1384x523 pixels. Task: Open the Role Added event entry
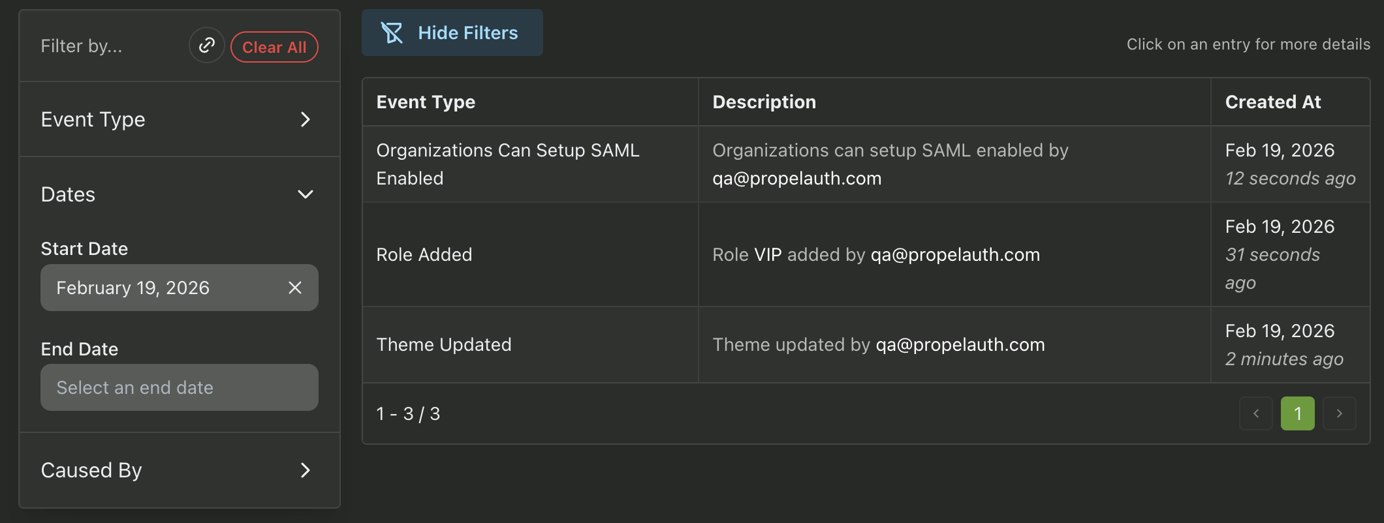point(424,254)
